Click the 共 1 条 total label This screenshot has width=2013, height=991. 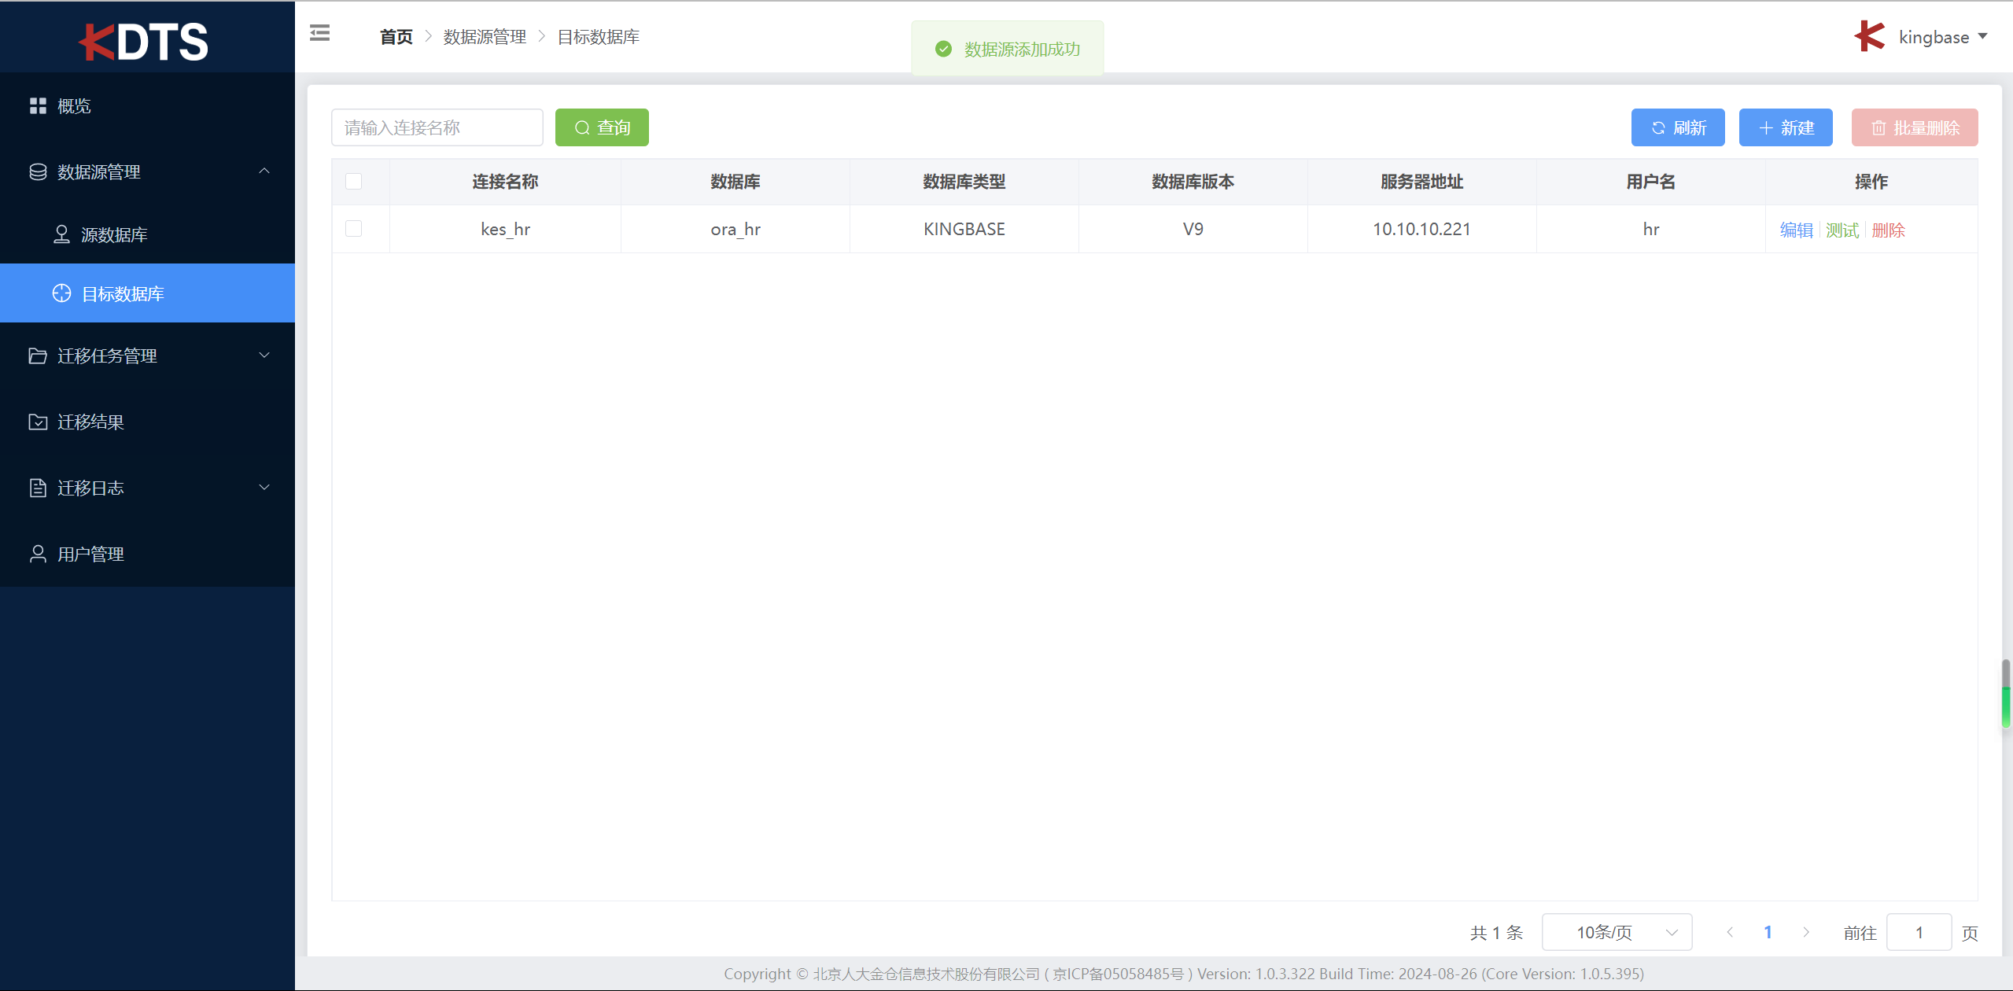click(x=1497, y=933)
